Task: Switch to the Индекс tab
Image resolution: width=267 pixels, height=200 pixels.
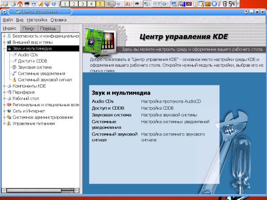Action: pyautogui.click(x=10, y=28)
